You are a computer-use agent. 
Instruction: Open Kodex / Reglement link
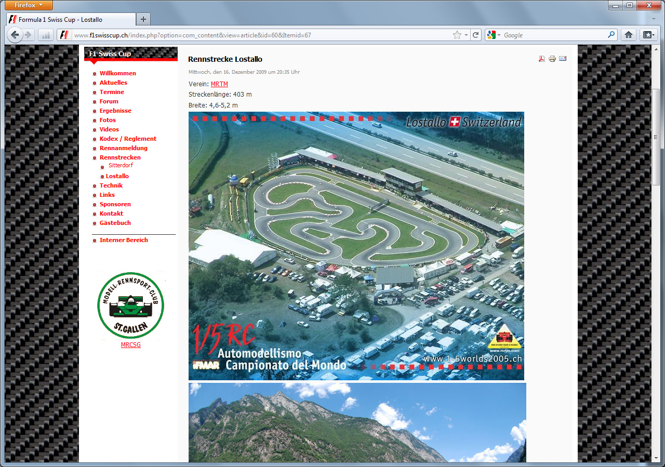point(128,139)
